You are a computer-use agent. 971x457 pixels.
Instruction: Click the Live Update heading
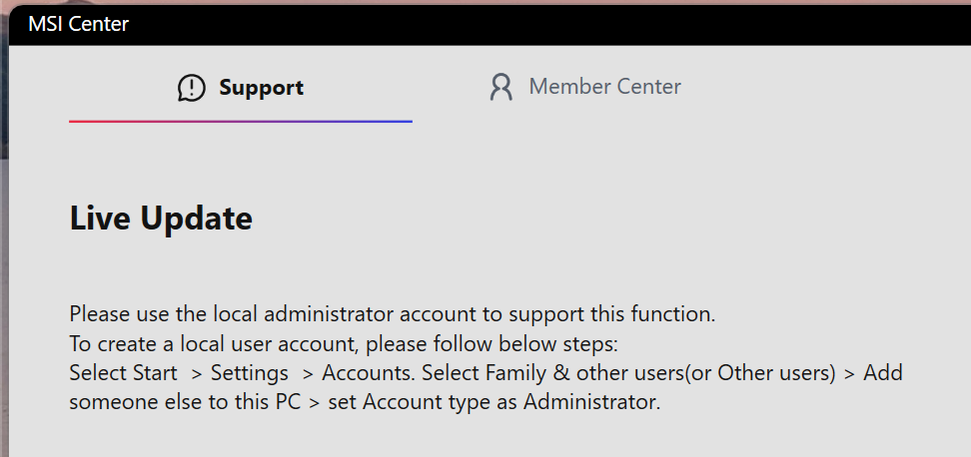(161, 218)
